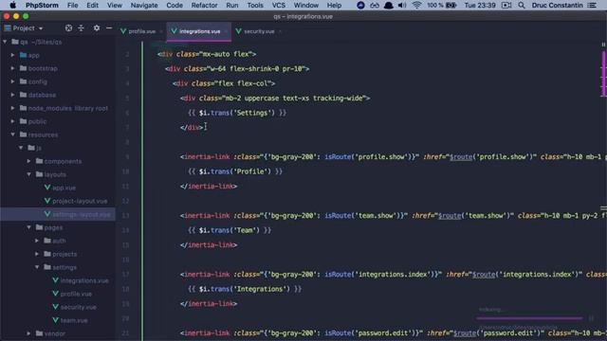The image size is (607, 341).
Task: Collapse the resources folder
Action: tap(12, 135)
